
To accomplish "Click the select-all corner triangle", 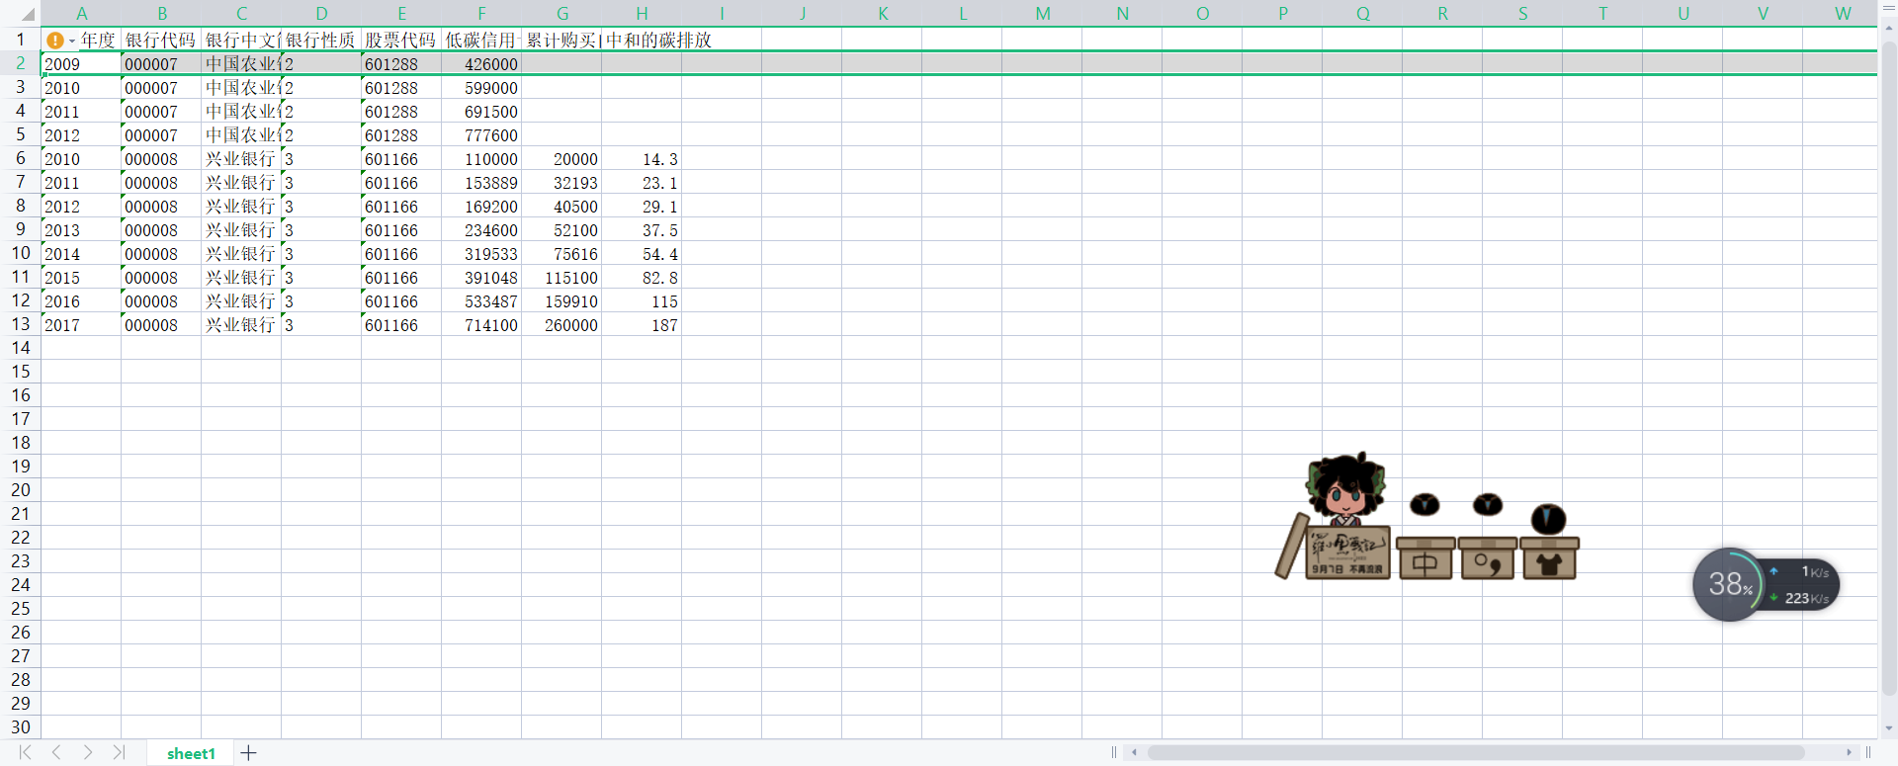I will point(28,14).
